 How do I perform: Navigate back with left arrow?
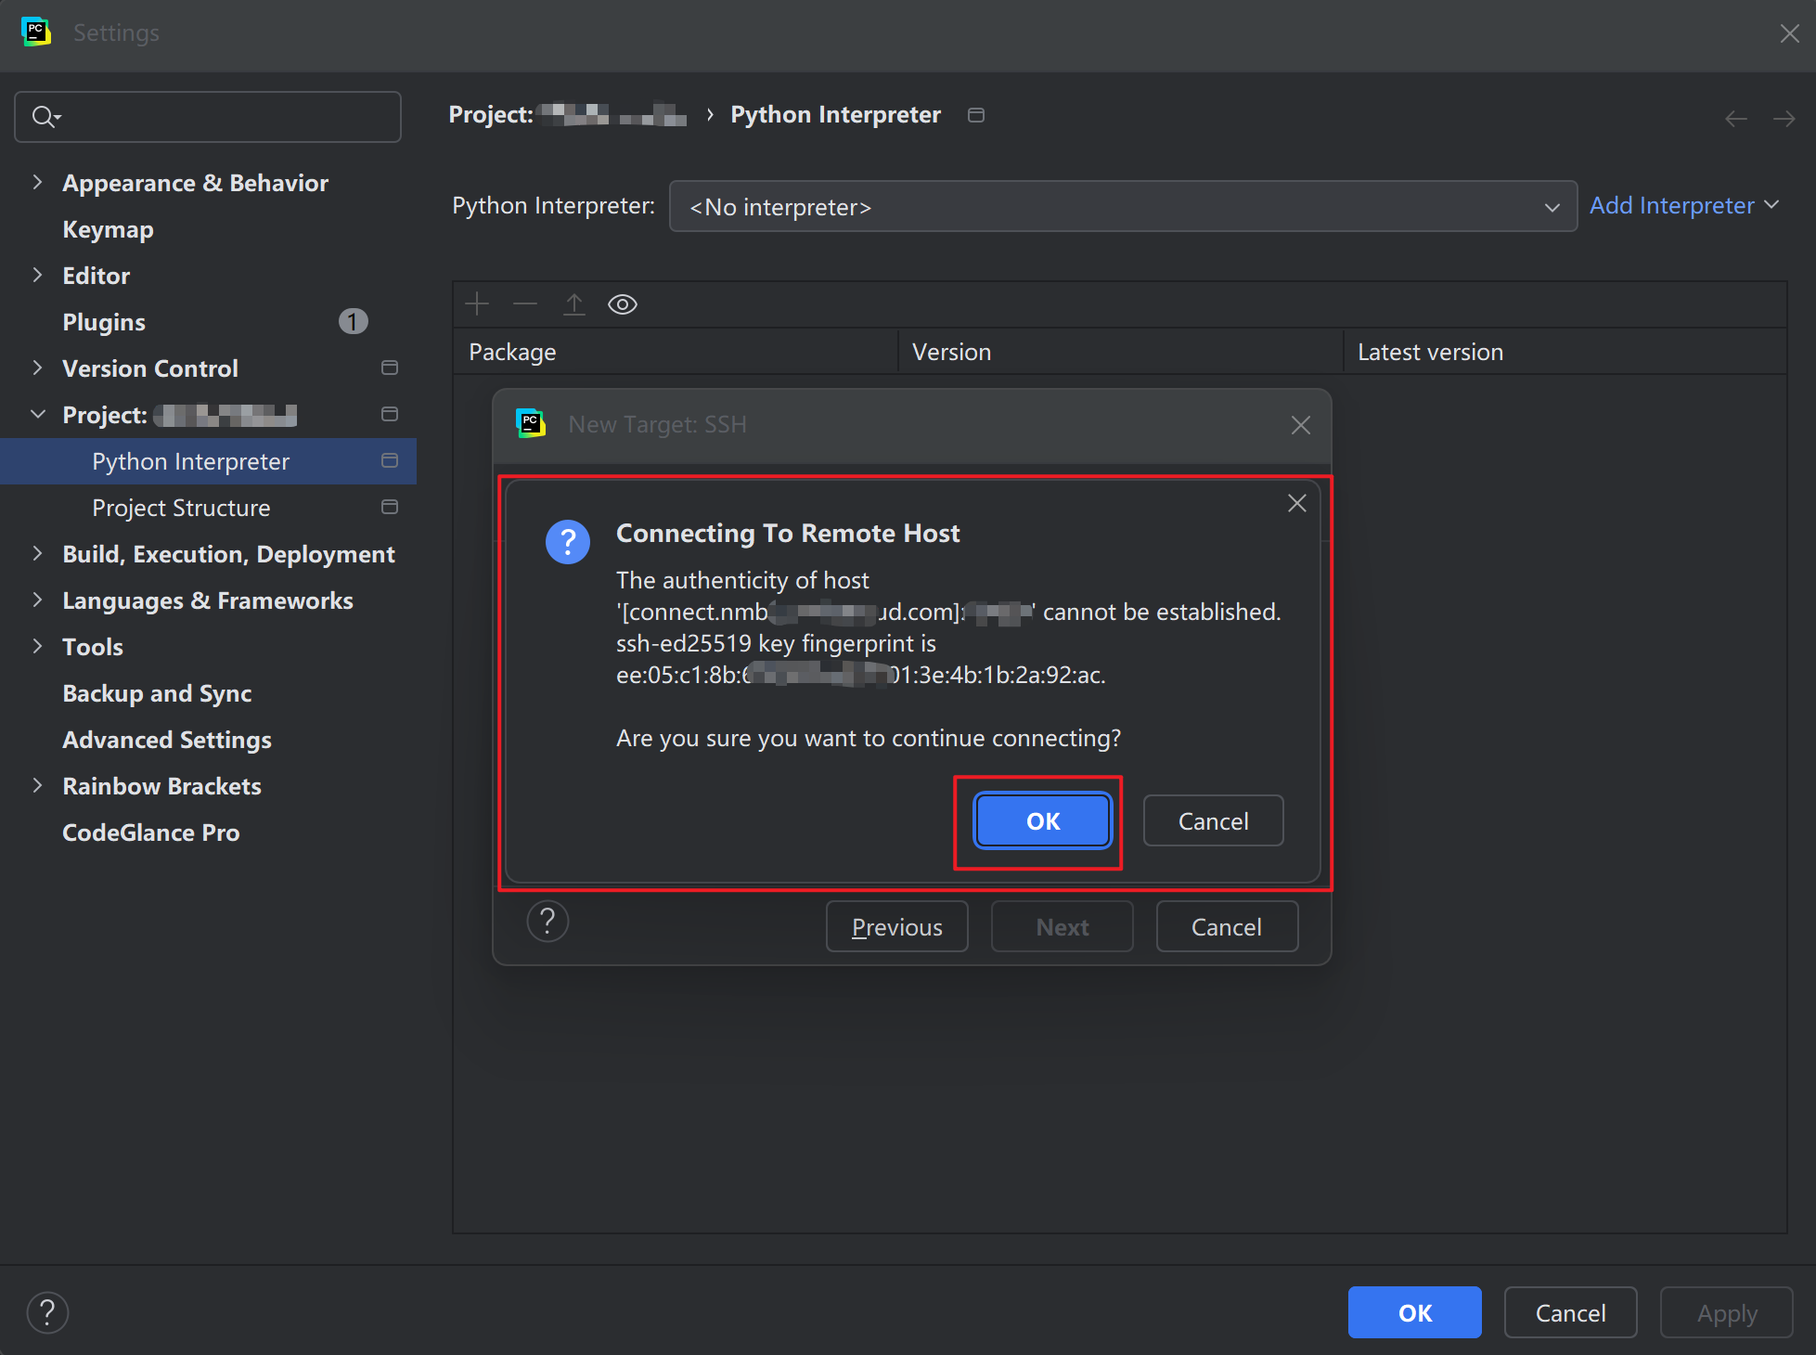(x=1736, y=119)
